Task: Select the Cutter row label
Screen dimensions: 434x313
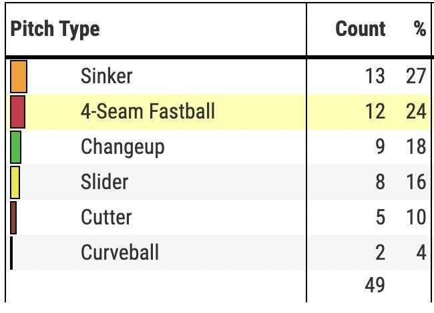Action: (x=106, y=217)
